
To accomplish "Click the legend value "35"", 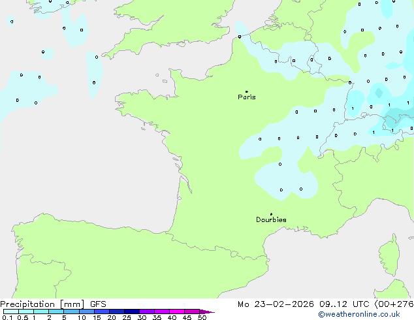I will [157, 317].
